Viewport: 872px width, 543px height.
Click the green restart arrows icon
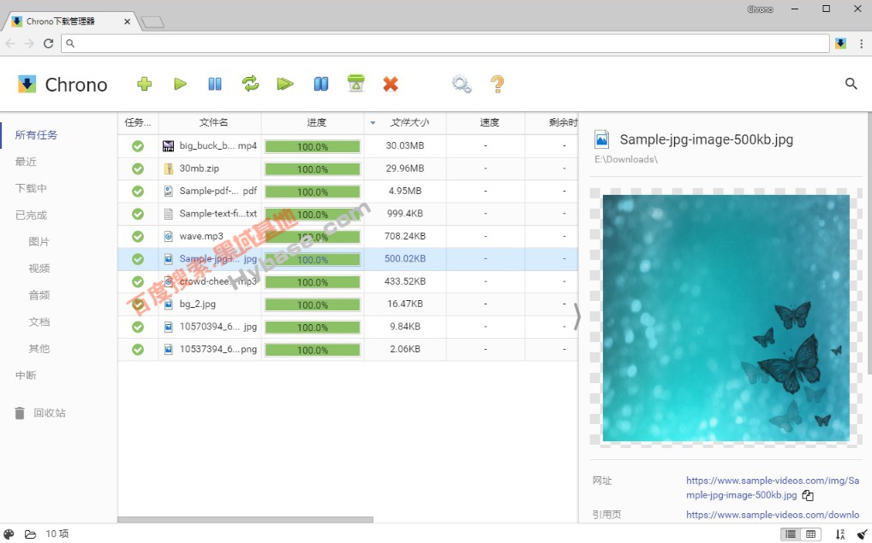250,84
